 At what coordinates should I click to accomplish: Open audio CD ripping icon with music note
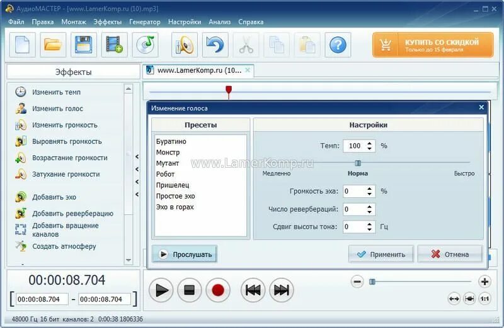pyautogui.click(x=145, y=45)
